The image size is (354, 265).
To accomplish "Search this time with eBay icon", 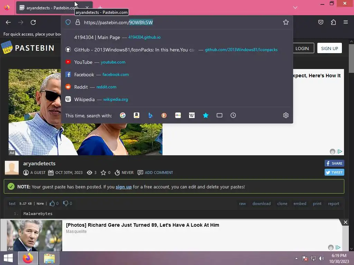I will [x=178, y=115].
